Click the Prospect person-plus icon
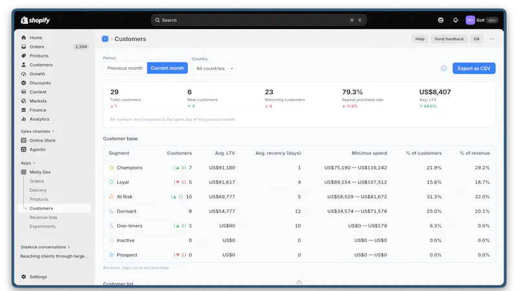 (x=111, y=255)
